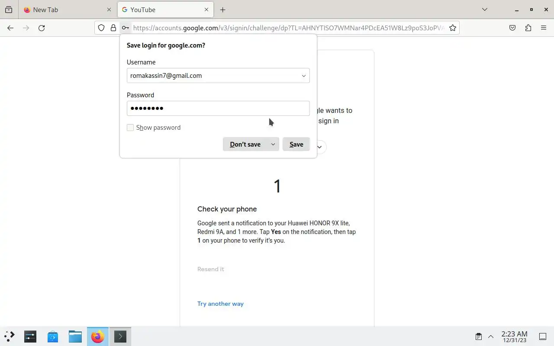Close the New Tab tab

pos(109,10)
